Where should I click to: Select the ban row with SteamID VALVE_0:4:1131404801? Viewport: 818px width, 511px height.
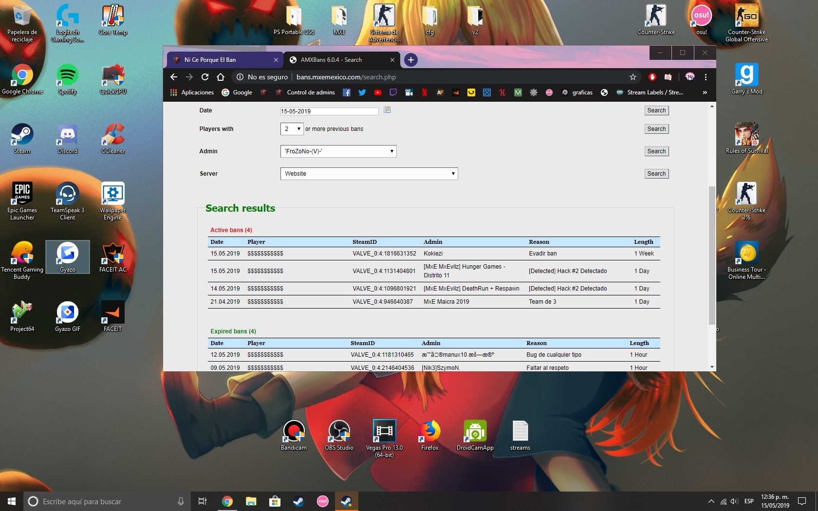tap(434, 271)
